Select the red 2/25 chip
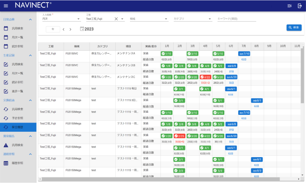 click(179, 136)
